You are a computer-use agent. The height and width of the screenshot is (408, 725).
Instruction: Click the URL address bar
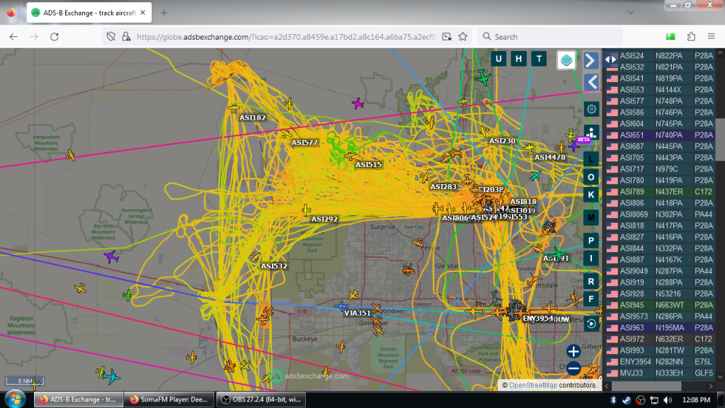pos(286,37)
